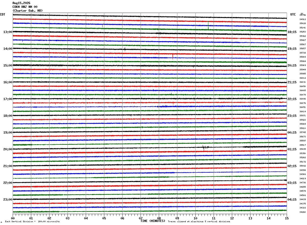Click the DC value 35909
The width and height of the screenshot is (307, 225).
pyautogui.click(x=302, y=66)
